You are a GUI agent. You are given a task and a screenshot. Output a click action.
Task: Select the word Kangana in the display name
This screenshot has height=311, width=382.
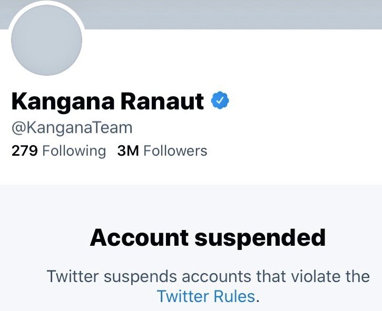(63, 102)
